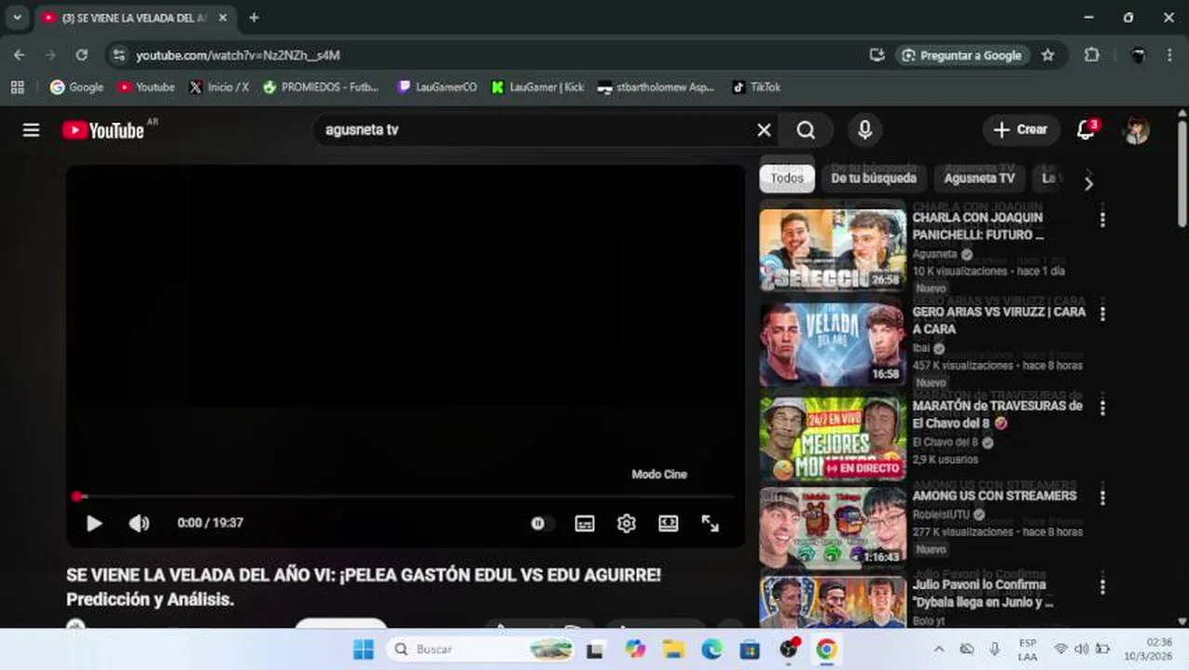
Task: Open options for Among Us con Streamers
Action: point(1102,498)
